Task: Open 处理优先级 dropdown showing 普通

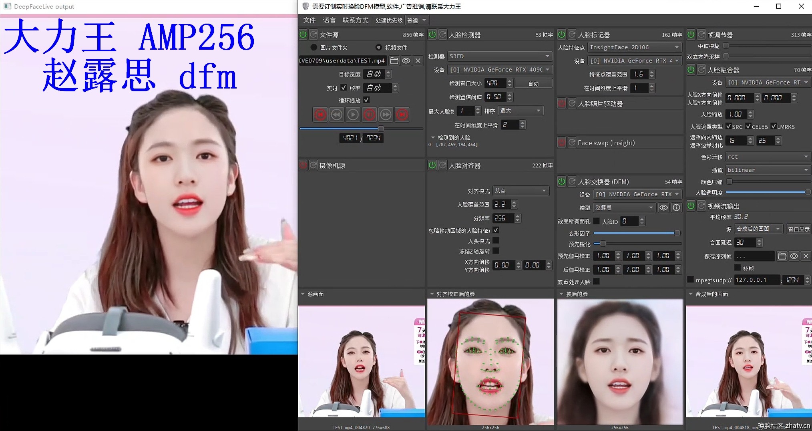Action: click(417, 20)
